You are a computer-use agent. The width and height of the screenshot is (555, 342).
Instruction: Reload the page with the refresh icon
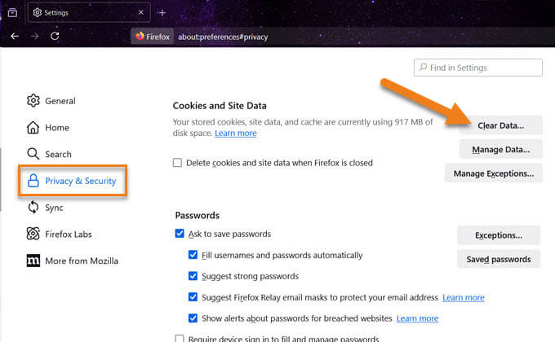(55, 36)
